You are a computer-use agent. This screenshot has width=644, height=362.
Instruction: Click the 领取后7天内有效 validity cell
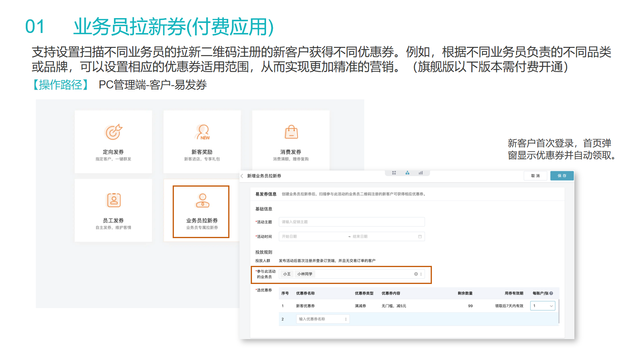tap(509, 306)
